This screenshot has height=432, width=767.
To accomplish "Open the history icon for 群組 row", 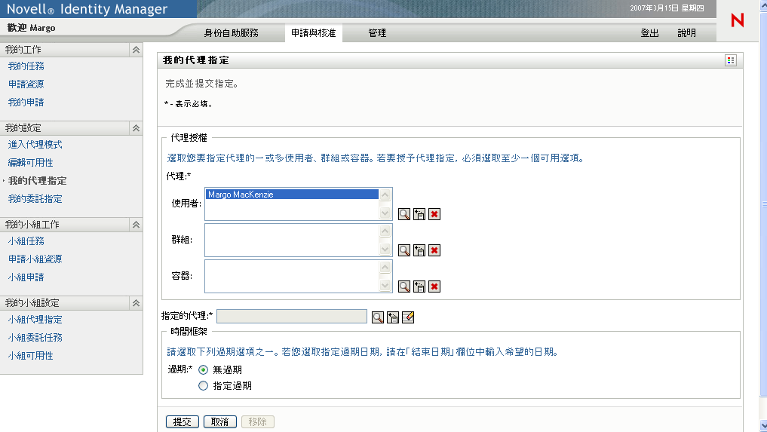I will tap(419, 250).
